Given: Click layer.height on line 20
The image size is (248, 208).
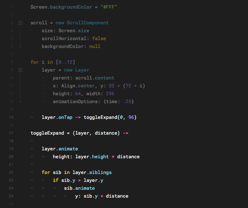Looking at the screenshot, I should pyautogui.click(x=92, y=157).
